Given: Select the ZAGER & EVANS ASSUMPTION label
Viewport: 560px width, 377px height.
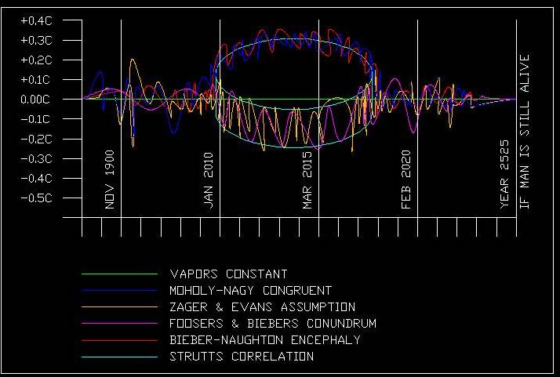Looking at the screenshot, I should coord(262,307).
